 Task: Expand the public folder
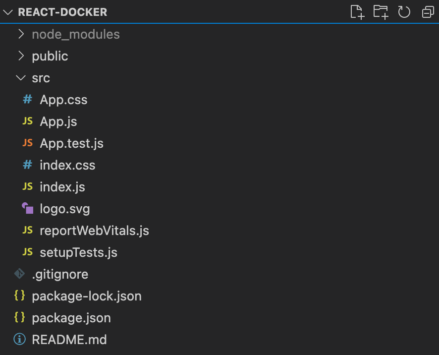(20, 56)
